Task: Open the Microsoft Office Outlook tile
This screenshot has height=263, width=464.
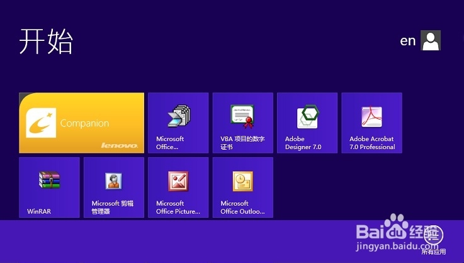Action: [x=242, y=187]
